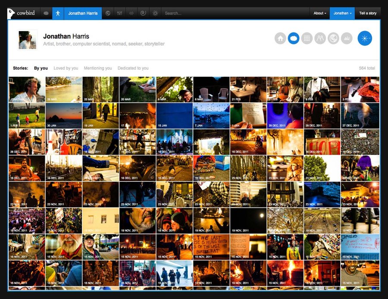The height and width of the screenshot is (299, 388).
Task: Show the people audience circle icon
Action: (x=320, y=38)
